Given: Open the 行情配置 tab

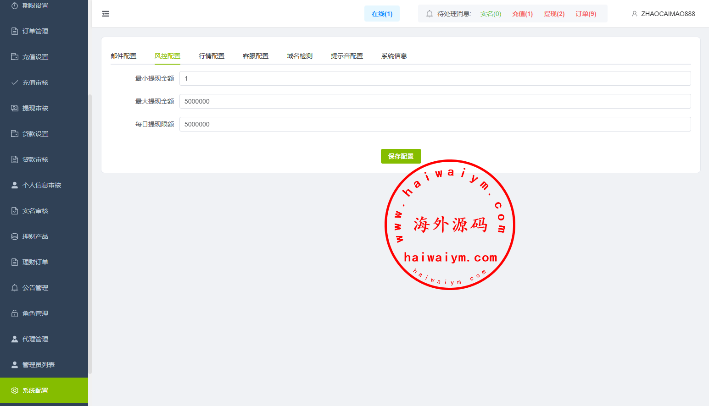Looking at the screenshot, I should (212, 56).
